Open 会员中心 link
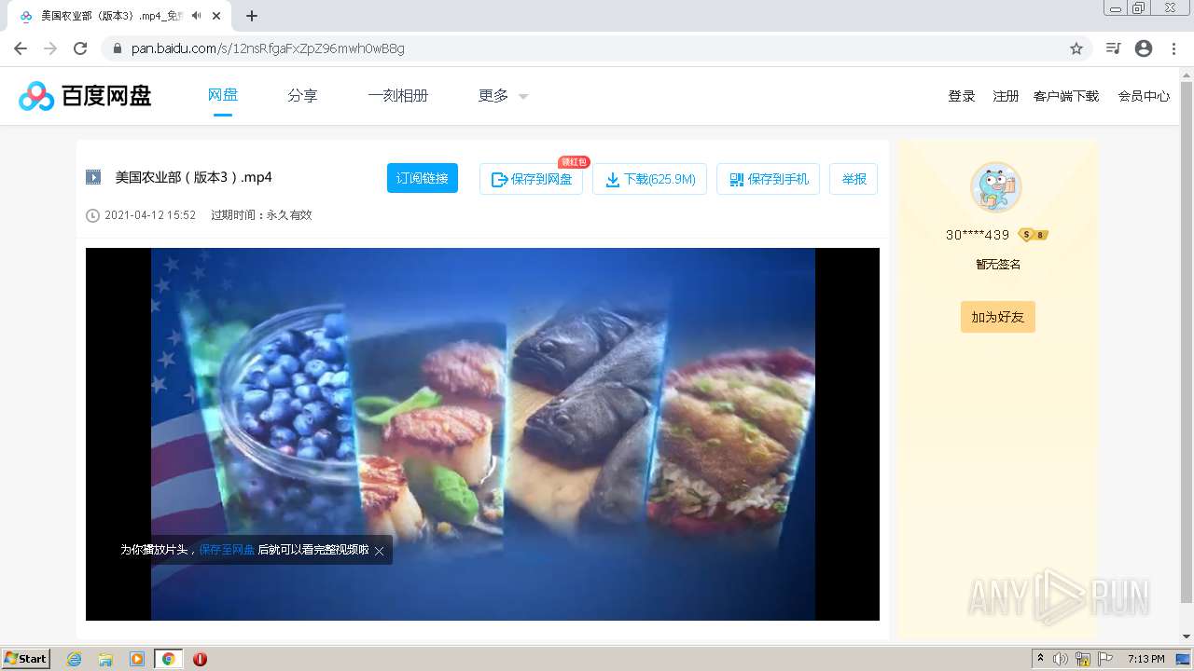The width and height of the screenshot is (1194, 671). click(1144, 96)
